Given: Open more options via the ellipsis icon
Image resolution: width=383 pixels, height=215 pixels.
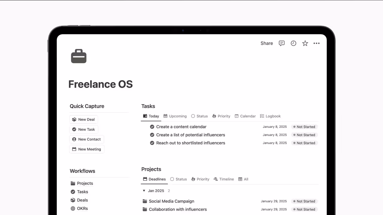Looking at the screenshot, I should [x=317, y=43].
